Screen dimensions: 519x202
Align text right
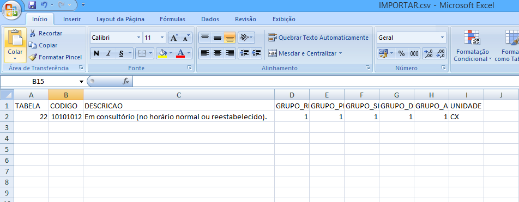[x=230, y=53]
